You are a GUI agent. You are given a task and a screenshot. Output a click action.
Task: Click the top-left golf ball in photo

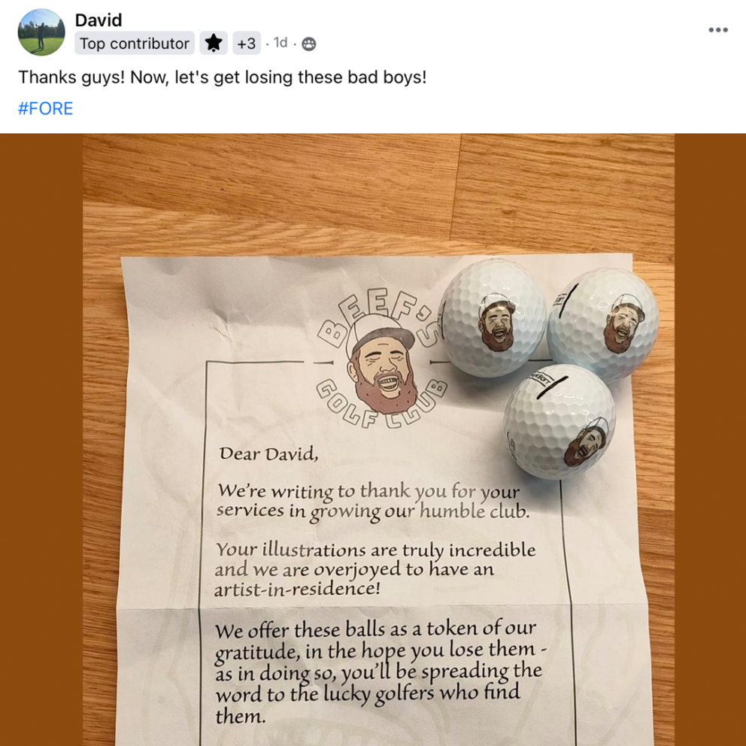click(493, 317)
